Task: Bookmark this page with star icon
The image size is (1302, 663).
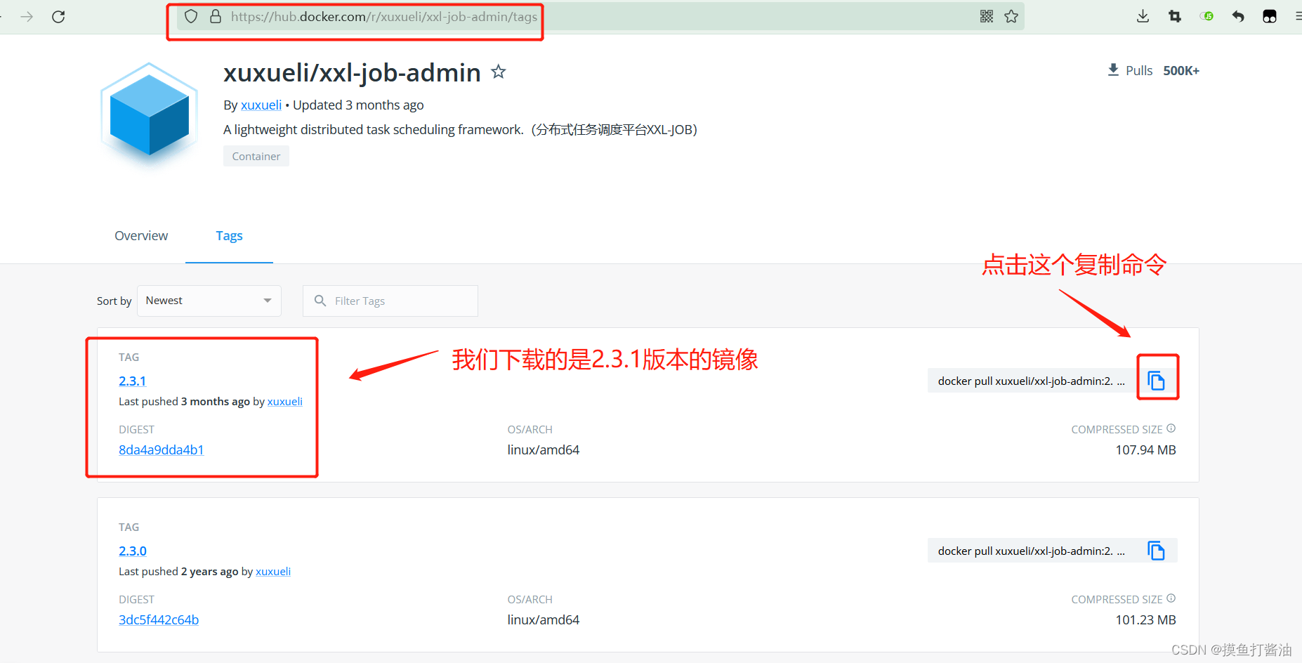Action: point(1011,16)
